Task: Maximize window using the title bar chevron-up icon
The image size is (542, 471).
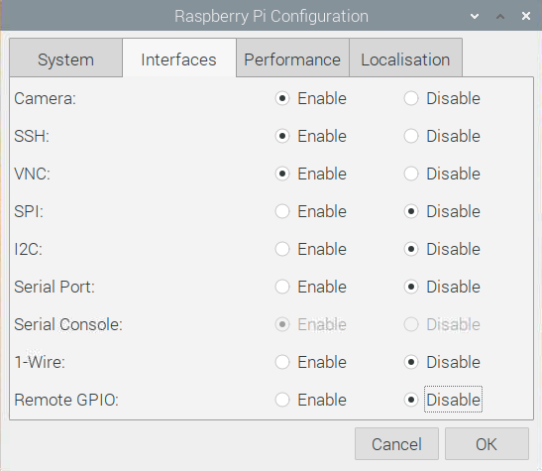Action: tap(500, 16)
